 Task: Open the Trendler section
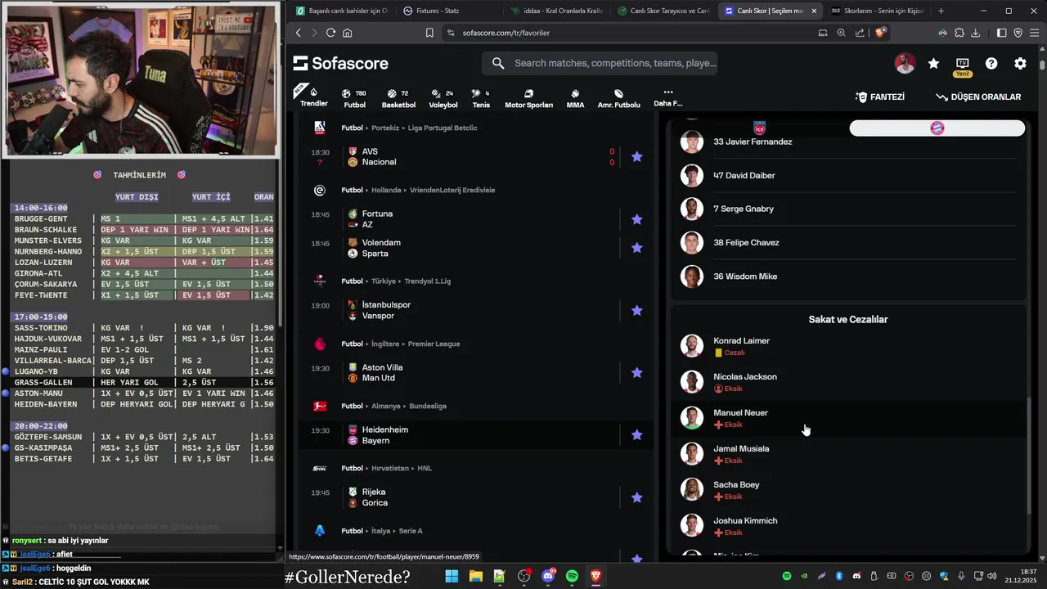click(x=313, y=97)
